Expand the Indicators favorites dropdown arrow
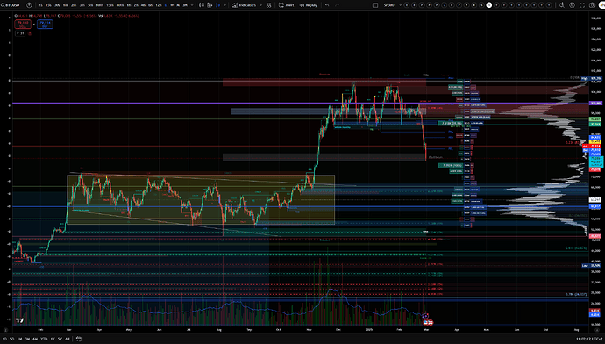605x344 pixels. point(261,5)
